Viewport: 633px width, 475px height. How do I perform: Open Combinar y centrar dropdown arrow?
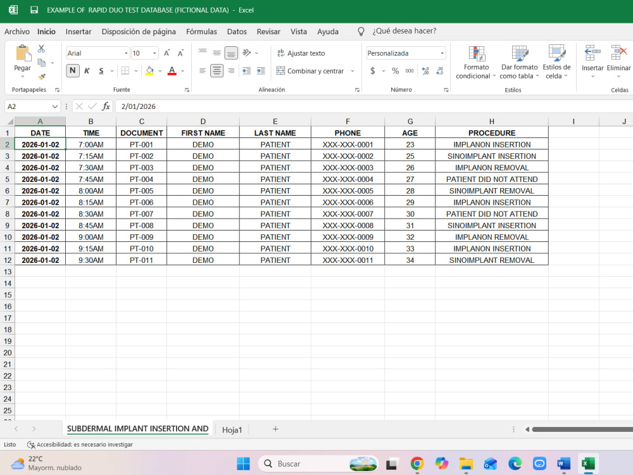pos(353,71)
